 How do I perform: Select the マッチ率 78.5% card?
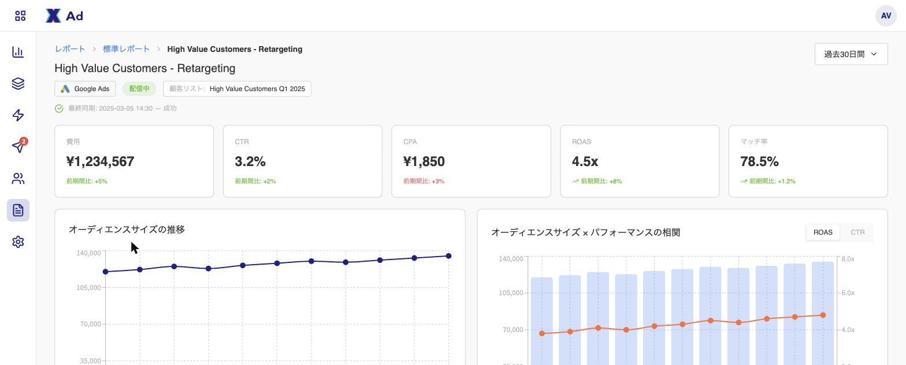[808, 161]
